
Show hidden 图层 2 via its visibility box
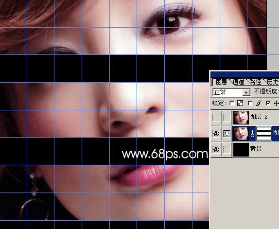216,118
